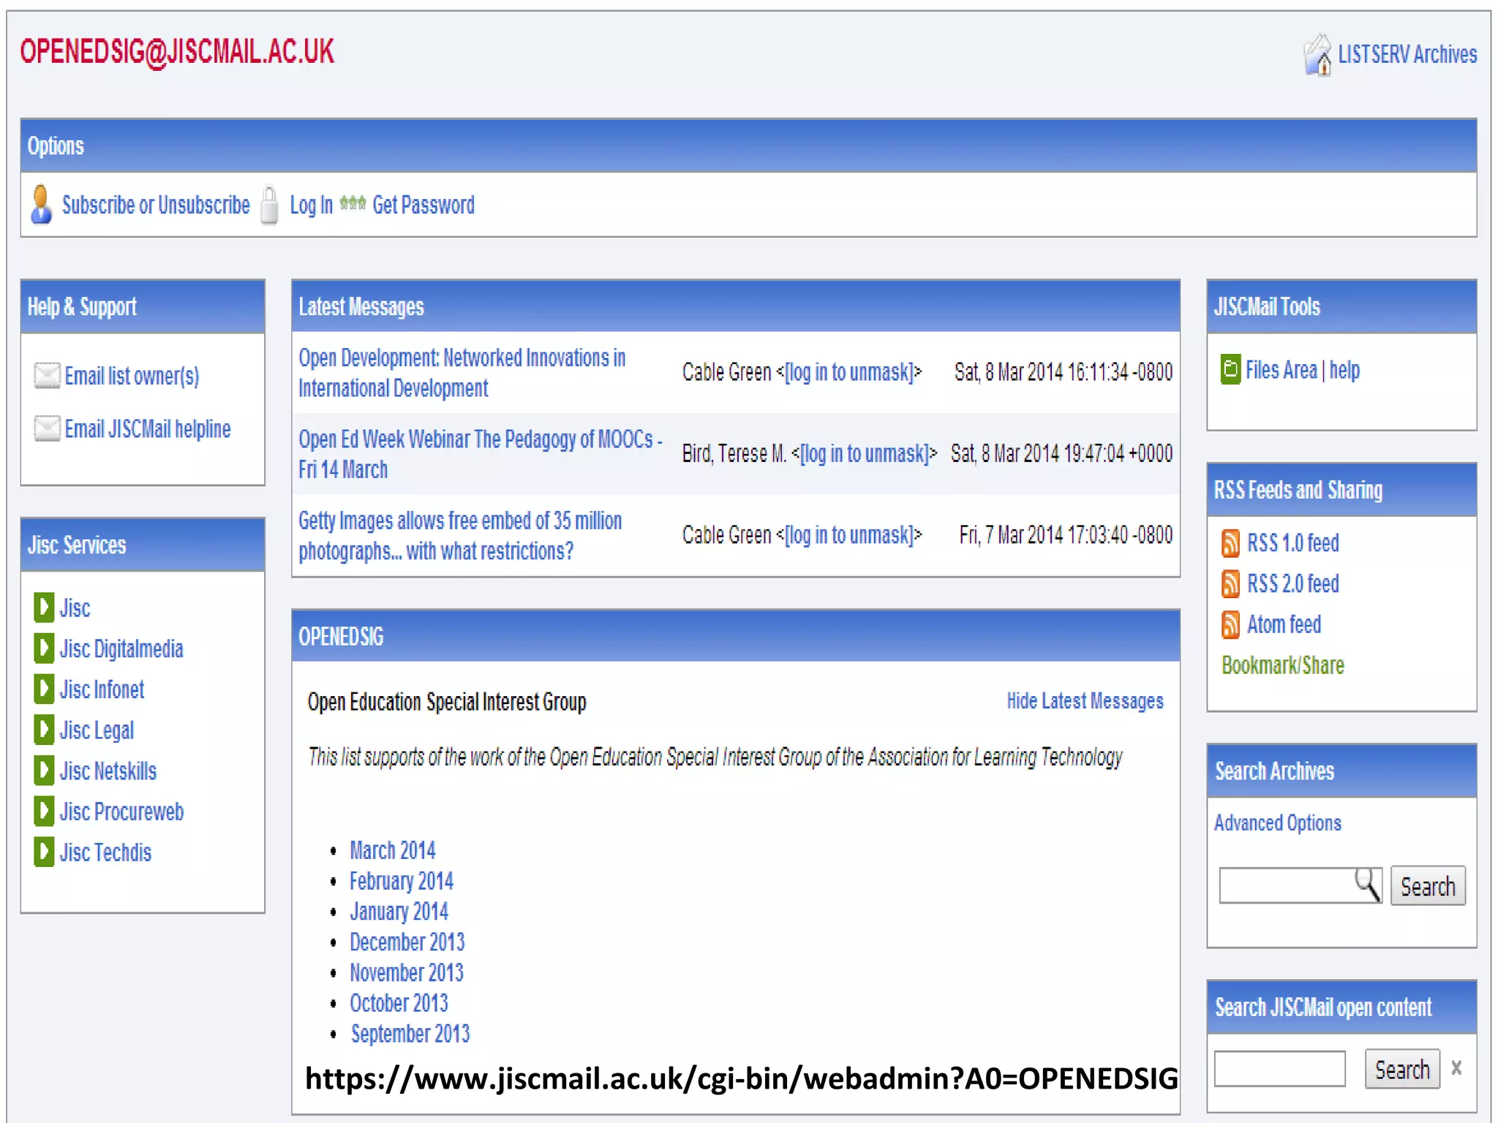This screenshot has width=1498, height=1123.
Task: Open the Open Development Networked Innovations message
Action: (x=462, y=373)
